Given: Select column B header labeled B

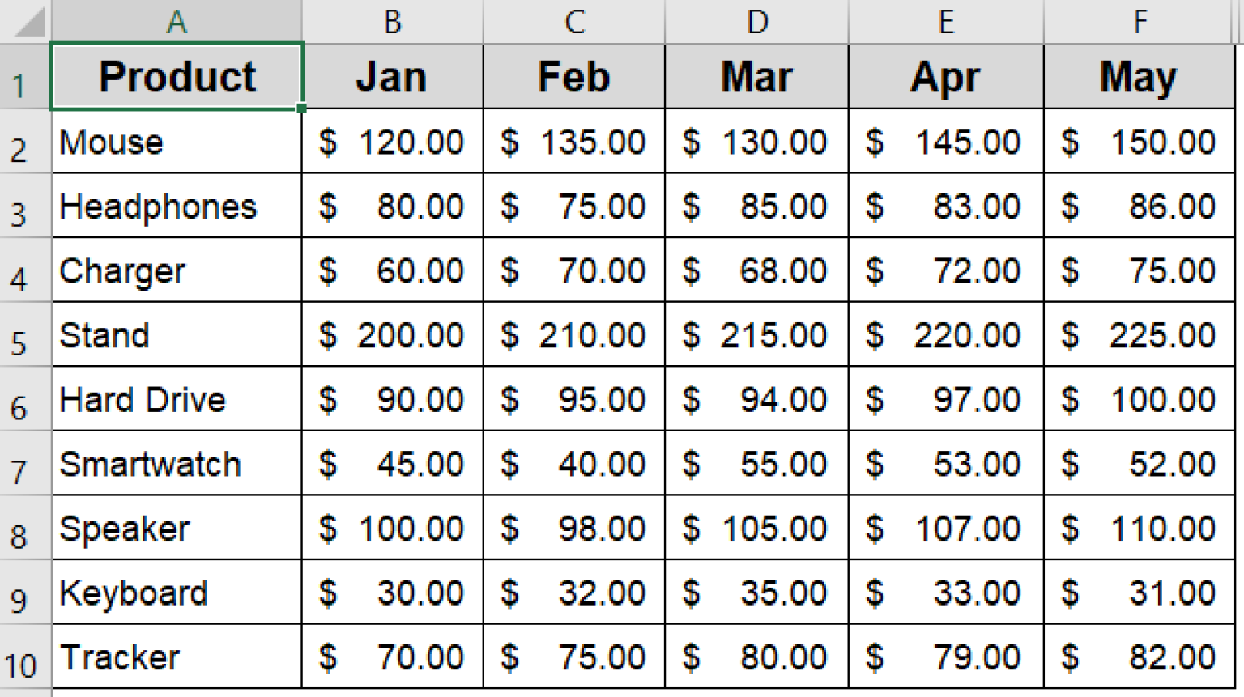Looking at the screenshot, I should point(392,21).
